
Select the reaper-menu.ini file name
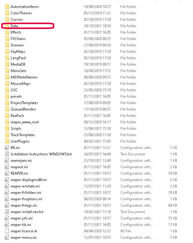[x=23, y=238]
